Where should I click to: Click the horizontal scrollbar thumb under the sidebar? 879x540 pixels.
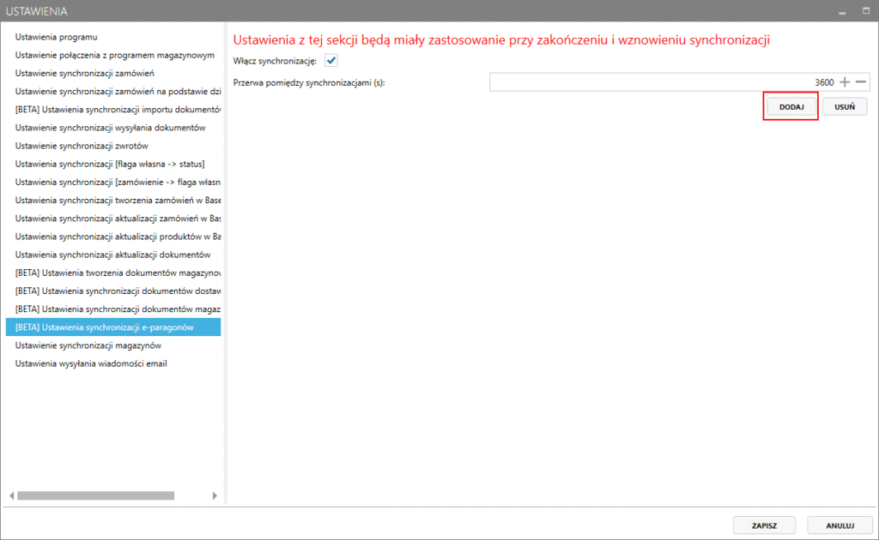[95, 495]
